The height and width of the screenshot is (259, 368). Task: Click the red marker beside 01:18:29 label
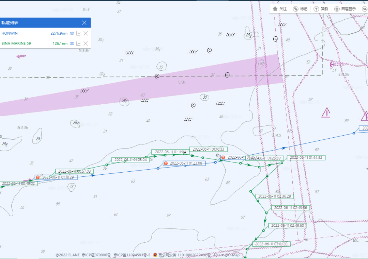coord(38,177)
